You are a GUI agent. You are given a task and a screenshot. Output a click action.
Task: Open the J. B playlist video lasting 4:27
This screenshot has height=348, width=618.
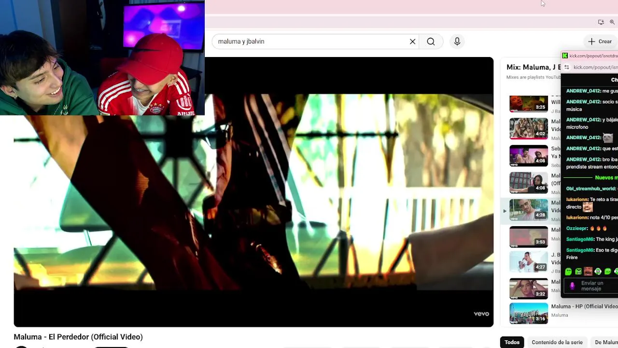pos(529,262)
